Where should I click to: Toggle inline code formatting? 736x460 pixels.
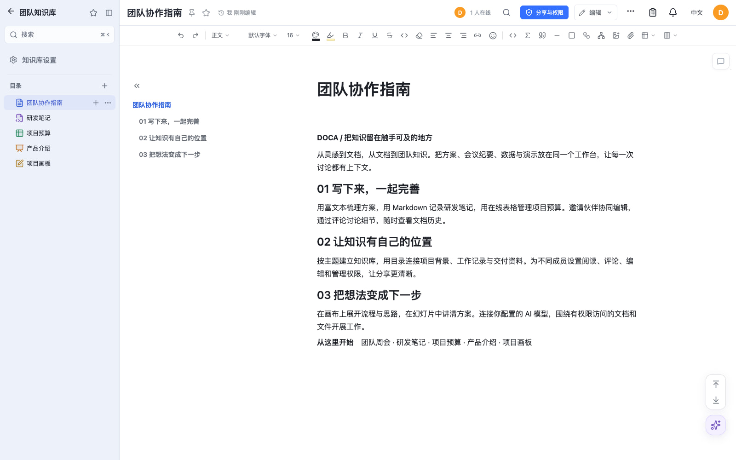(x=404, y=35)
